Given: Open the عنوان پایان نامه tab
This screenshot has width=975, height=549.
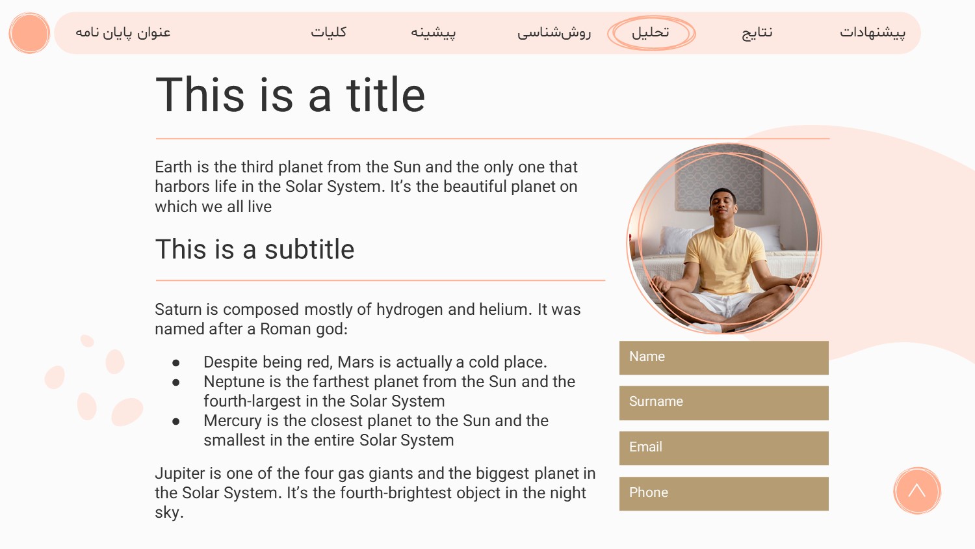Looking at the screenshot, I should coord(123,33).
